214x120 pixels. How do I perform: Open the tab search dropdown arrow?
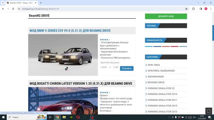pyautogui.click(x=3, y=3)
